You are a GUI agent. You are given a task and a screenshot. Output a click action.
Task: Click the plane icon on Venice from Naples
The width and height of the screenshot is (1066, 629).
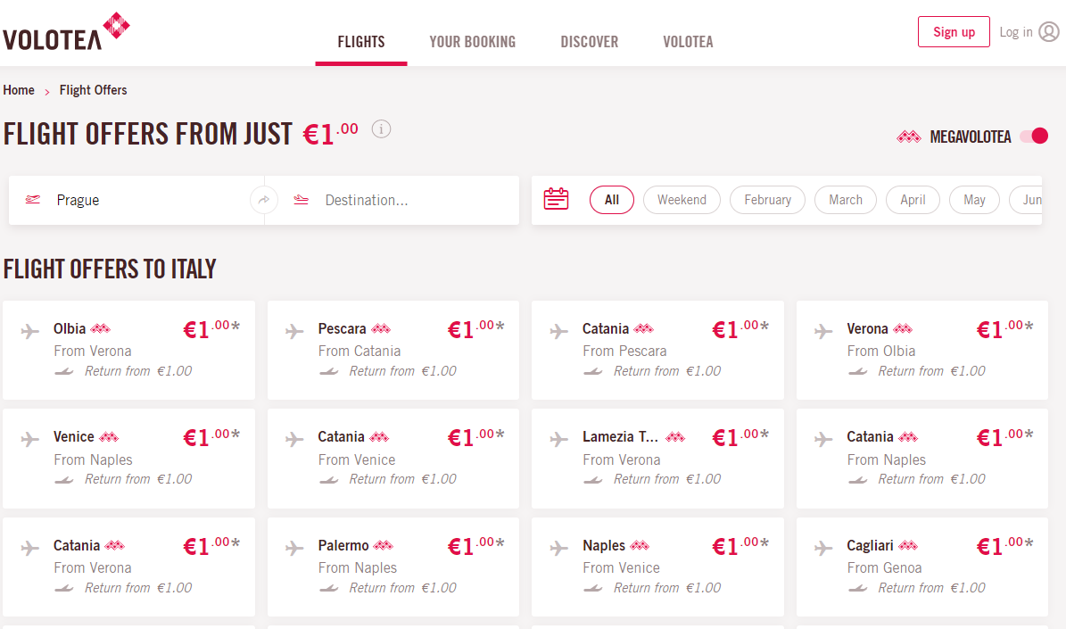(x=30, y=439)
